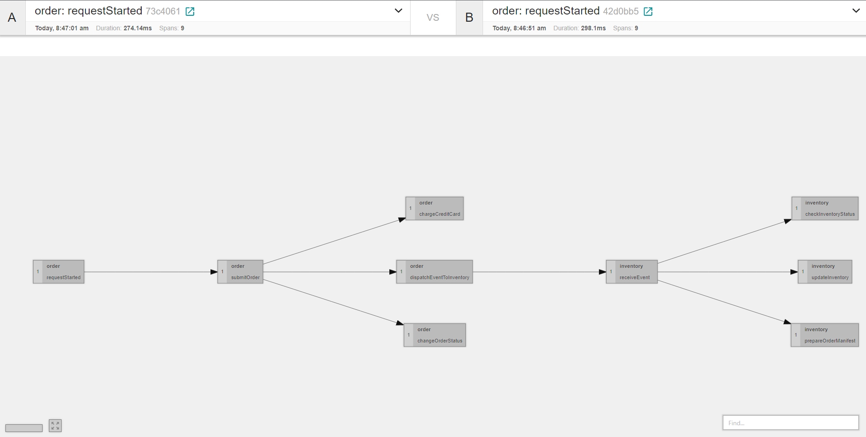This screenshot has width=866, height=437.
Task: Click the order chargeCreditCard node
Action: [x=435, y=209]
